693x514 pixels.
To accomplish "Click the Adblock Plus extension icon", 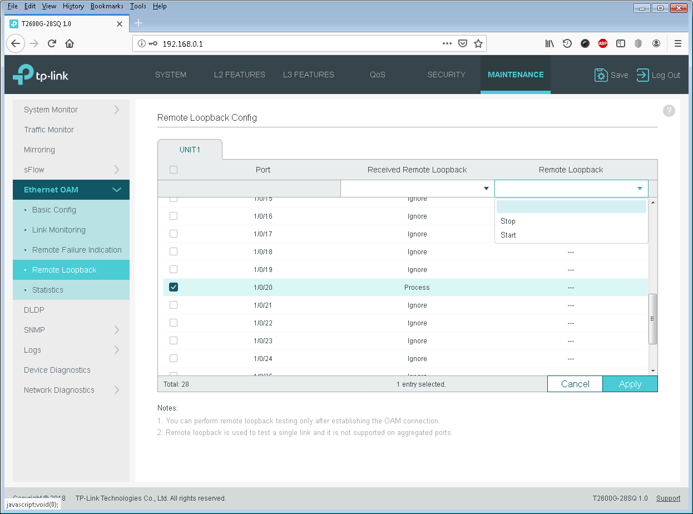I will tap(603, 43).
